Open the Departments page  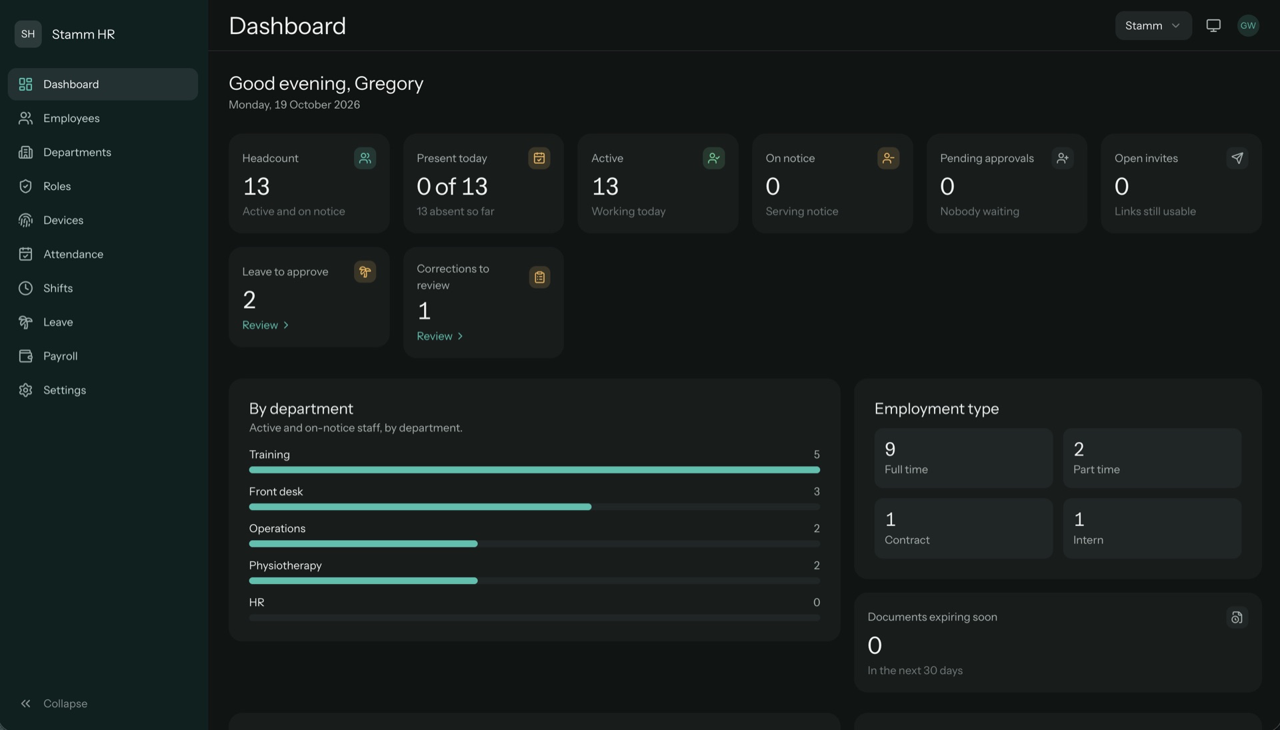103,152
